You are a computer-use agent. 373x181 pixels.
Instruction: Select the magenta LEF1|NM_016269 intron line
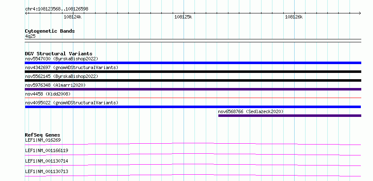[193, 144]
